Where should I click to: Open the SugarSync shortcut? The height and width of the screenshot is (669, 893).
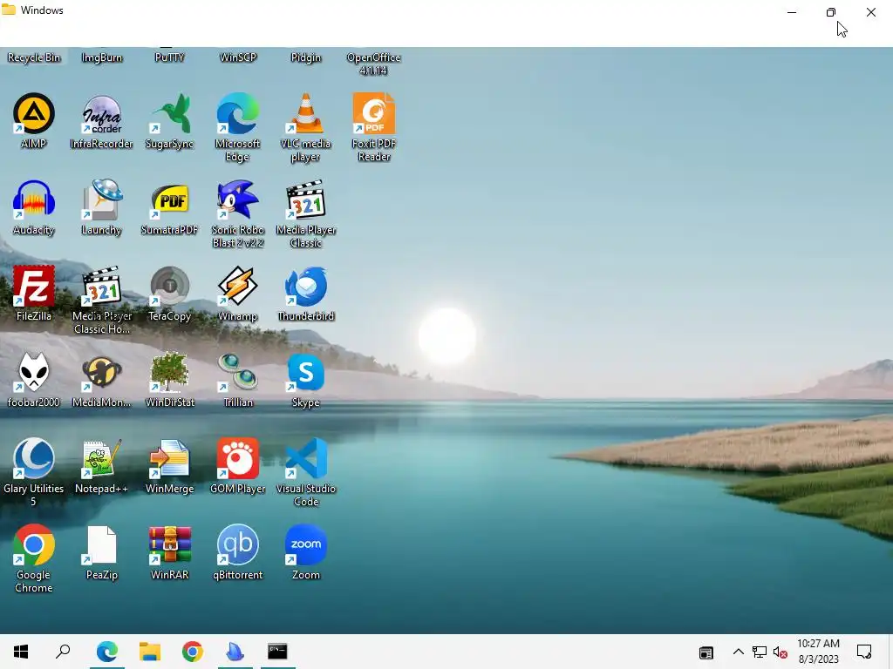pos(169,121)
